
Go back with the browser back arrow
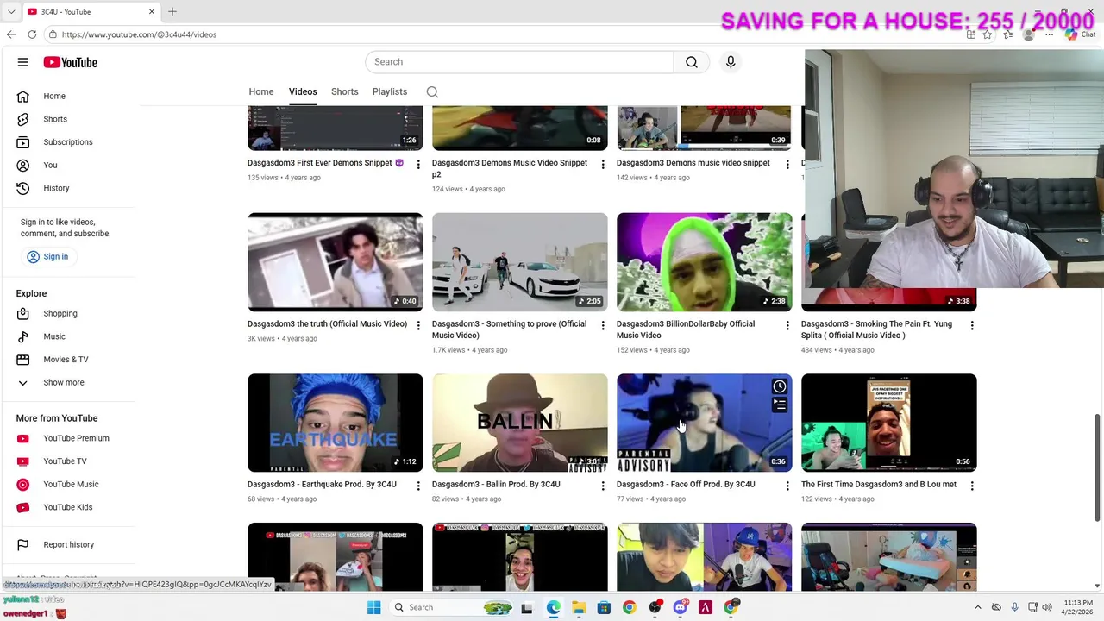click(x=11, y=34)
